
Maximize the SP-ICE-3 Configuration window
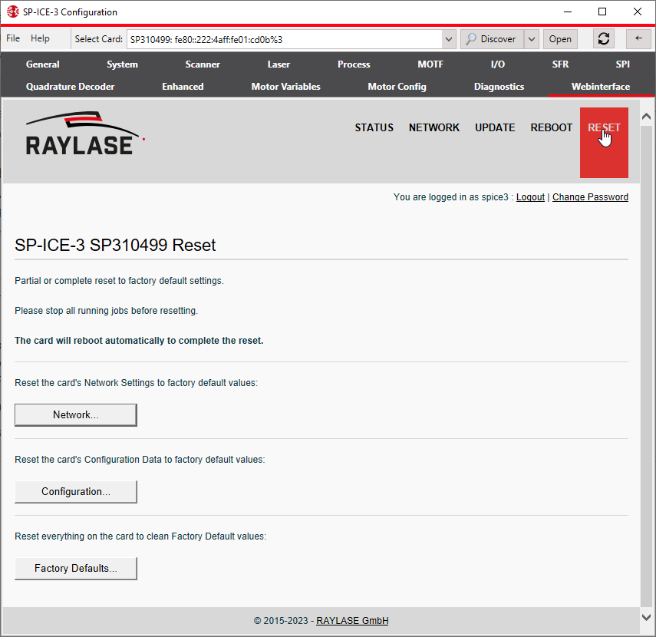[x=602, y=12]
